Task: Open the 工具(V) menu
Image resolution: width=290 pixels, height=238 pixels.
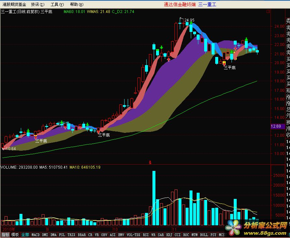Action: click(57, 5)
